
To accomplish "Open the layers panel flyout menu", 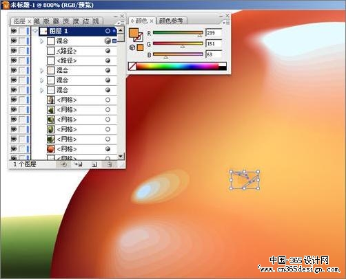I will (x=121, y=23).
